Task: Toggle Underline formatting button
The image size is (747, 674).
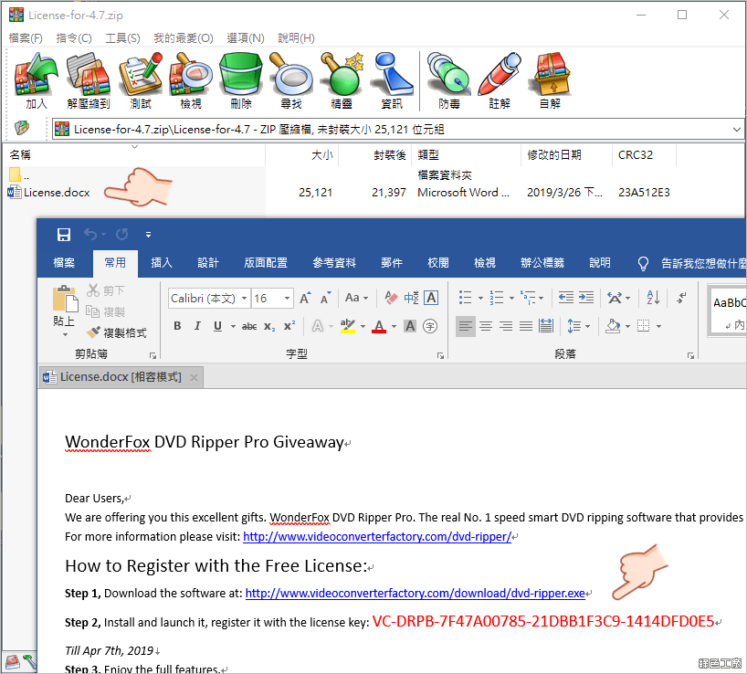Action: click(x=217, y=326)
